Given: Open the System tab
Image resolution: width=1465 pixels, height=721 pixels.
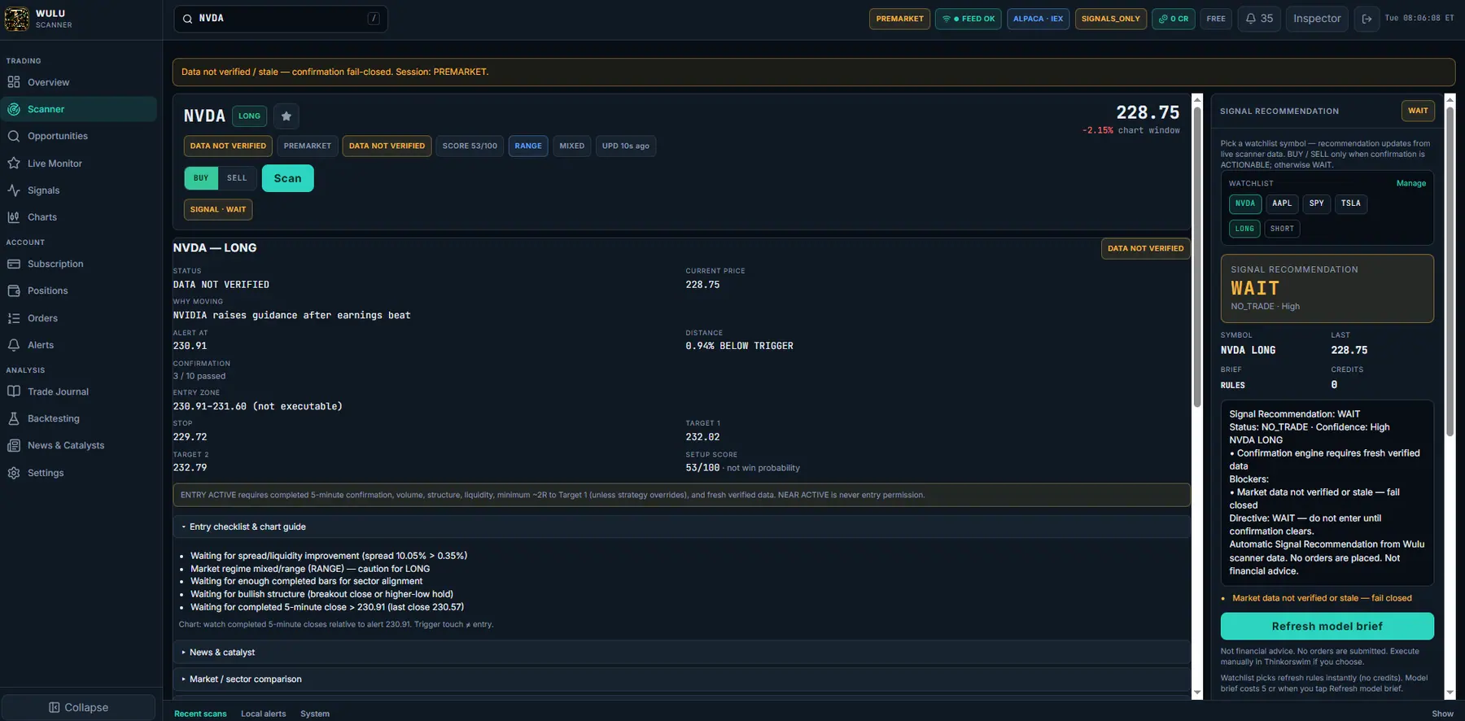Looking at the screenshot, I should coord(315,714).
